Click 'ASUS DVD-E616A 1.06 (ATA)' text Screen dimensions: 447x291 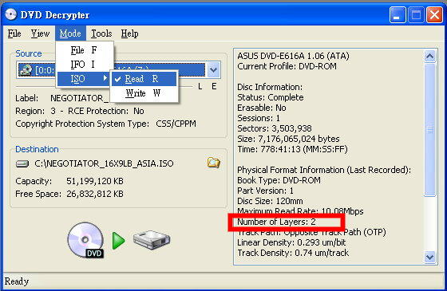(293, 56)
